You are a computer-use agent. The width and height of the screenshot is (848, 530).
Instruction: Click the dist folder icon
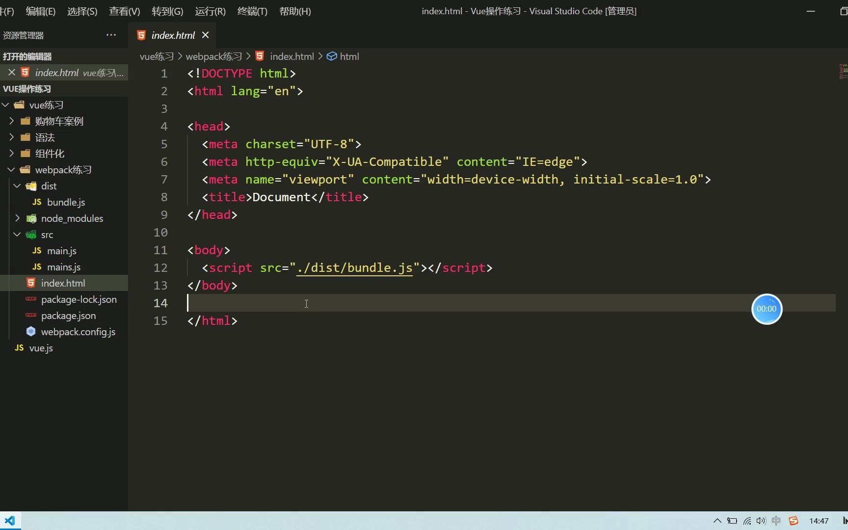tap(31, 186)
